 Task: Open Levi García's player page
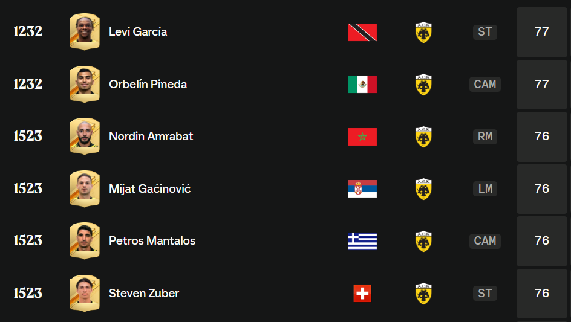(x=138, y=32)
